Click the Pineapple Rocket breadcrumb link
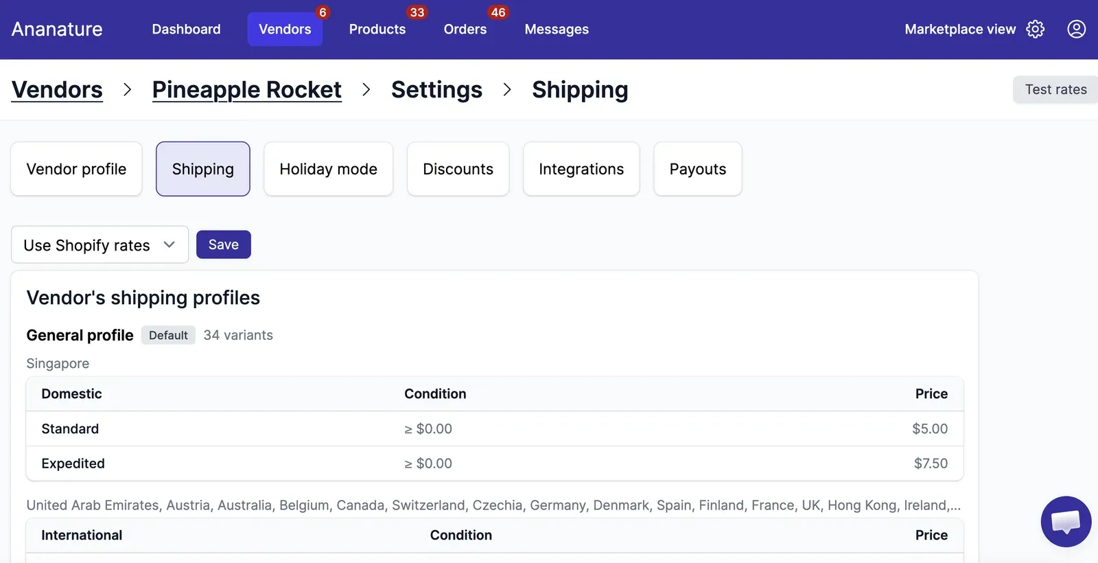The image size is (1098, 563). click(246, 89)
